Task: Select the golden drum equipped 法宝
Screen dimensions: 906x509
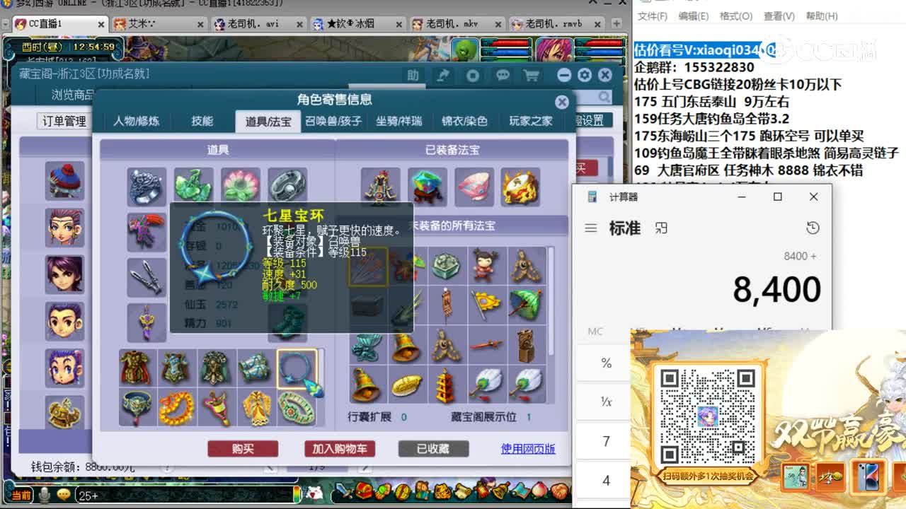Action: click(520, 187)
